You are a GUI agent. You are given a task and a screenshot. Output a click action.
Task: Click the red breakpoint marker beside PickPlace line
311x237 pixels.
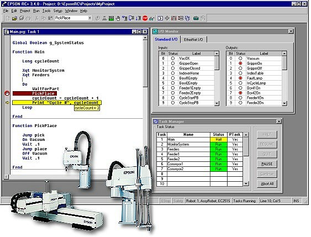7,93
